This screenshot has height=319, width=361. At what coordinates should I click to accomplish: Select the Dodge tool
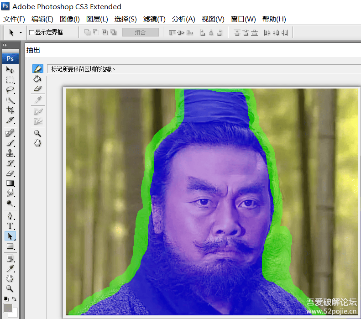pos(10,203)
